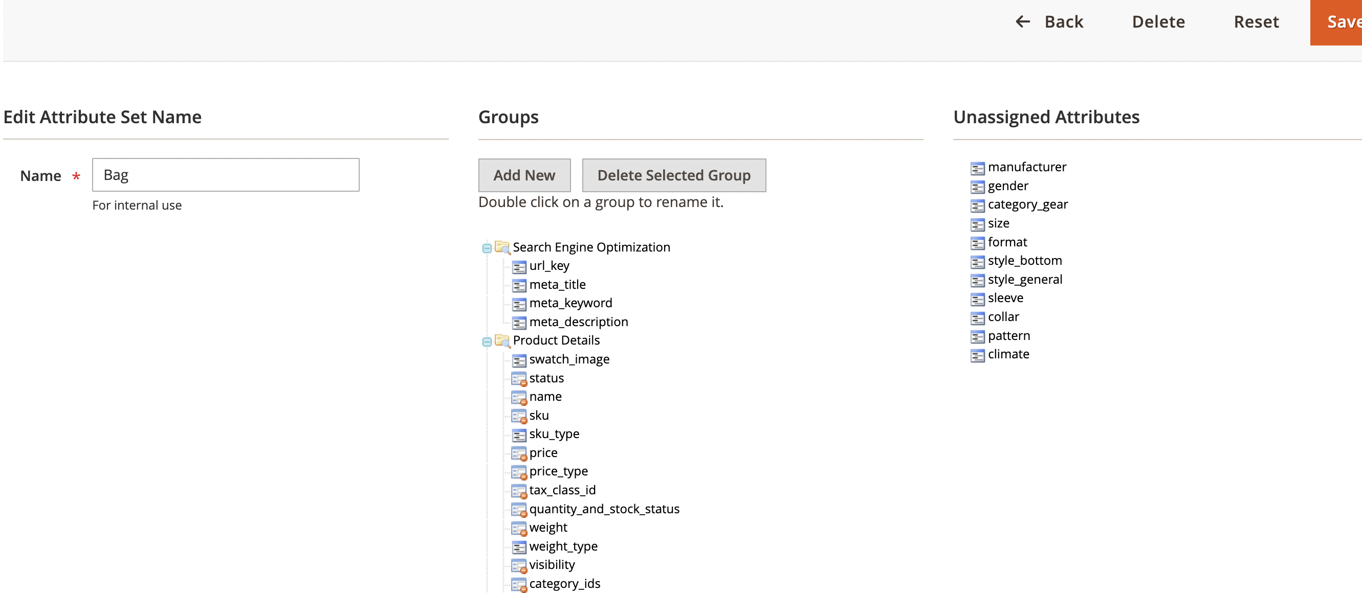Click the attribute icon beside meta_description
1362x593 pixels.
click(x=520, y=323)
